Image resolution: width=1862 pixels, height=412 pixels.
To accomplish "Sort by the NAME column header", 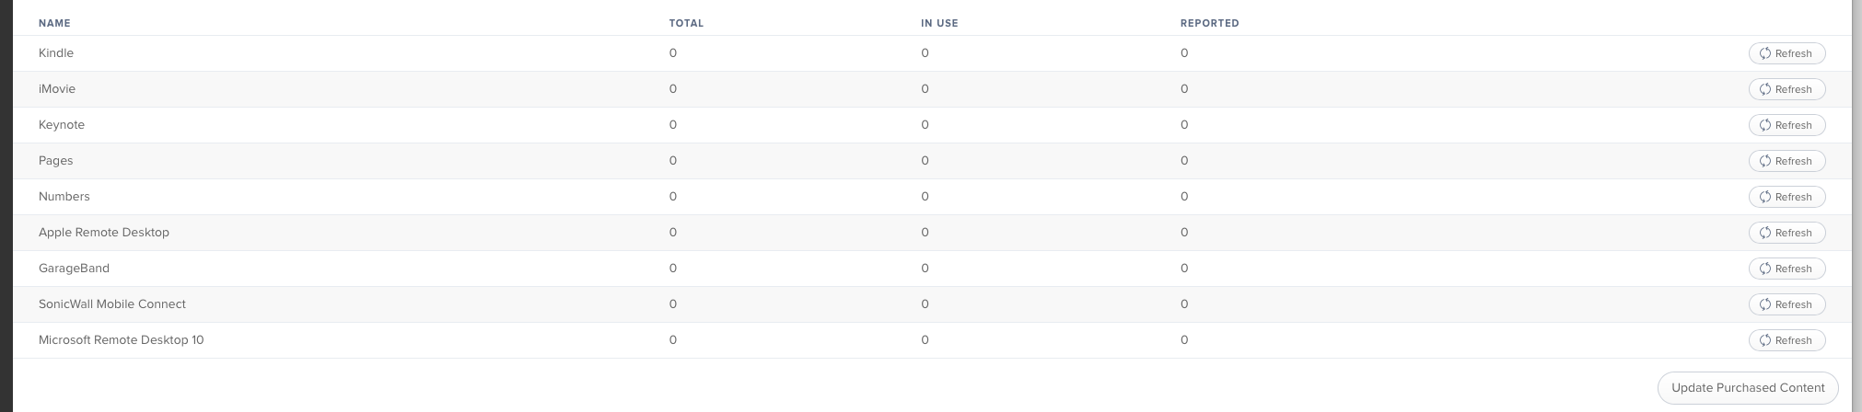I will point(54,23).
